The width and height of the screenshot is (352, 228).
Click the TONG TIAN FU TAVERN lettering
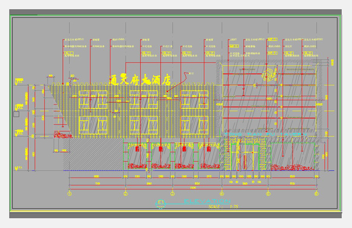(x=265, y=135)
